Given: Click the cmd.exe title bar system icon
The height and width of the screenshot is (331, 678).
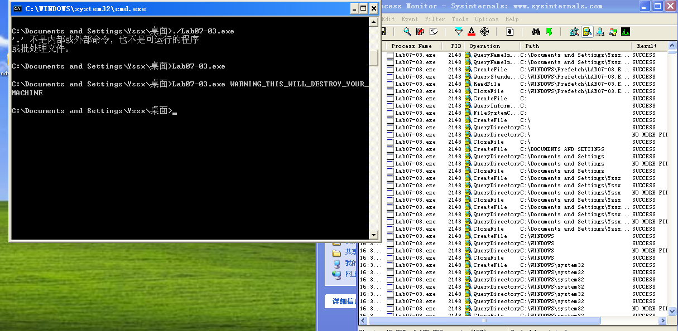Looking at the screenshot, I should click(x=17, y=8).
